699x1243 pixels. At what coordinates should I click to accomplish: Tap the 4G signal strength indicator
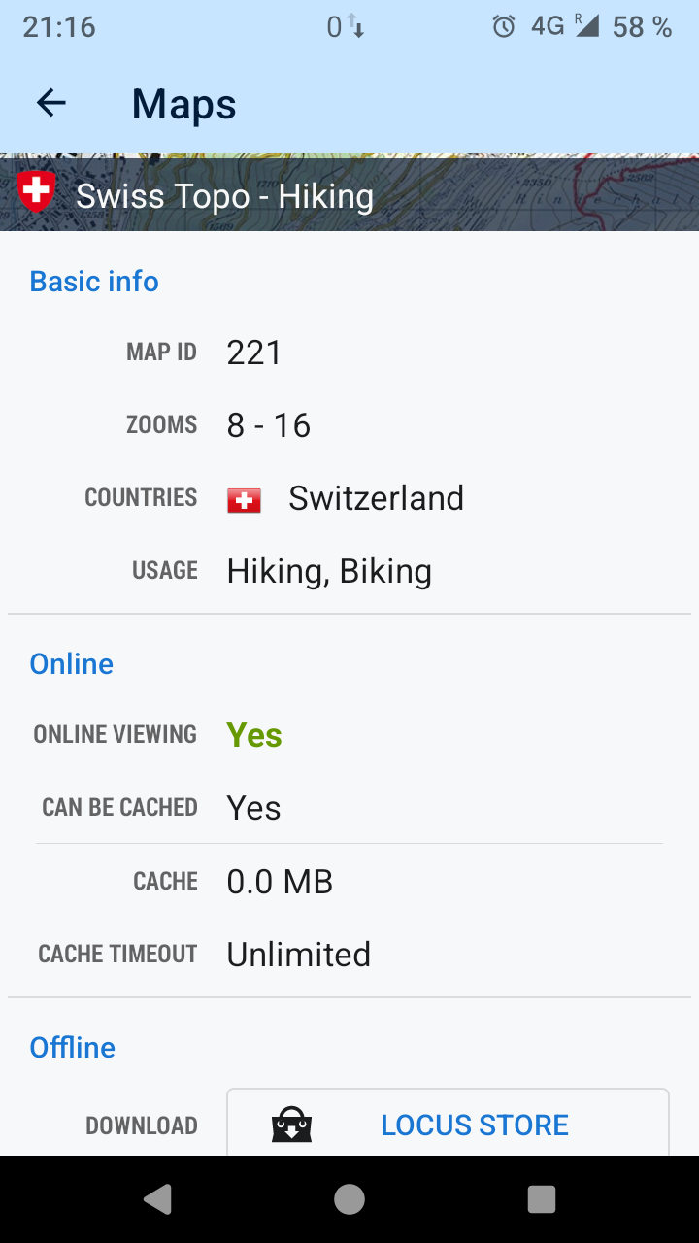click(586, 26)
